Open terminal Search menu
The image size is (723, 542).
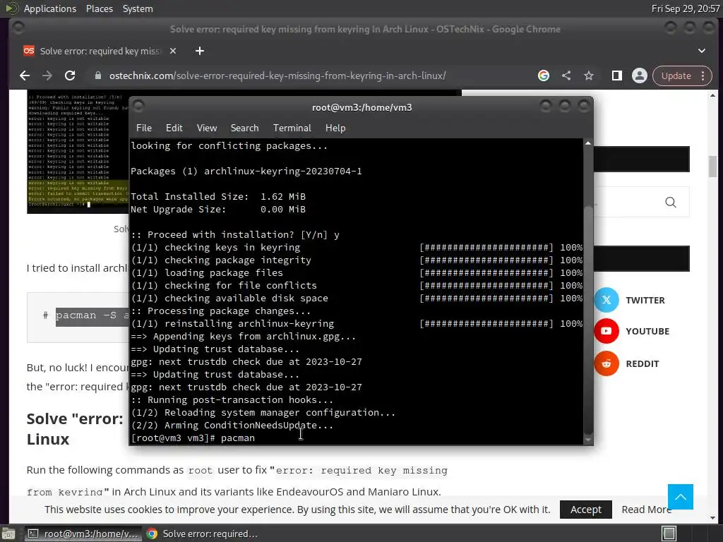[244, 128]
